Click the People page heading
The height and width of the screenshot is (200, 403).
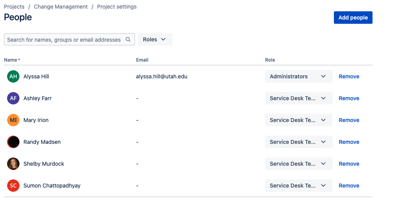tap(18, 17)
